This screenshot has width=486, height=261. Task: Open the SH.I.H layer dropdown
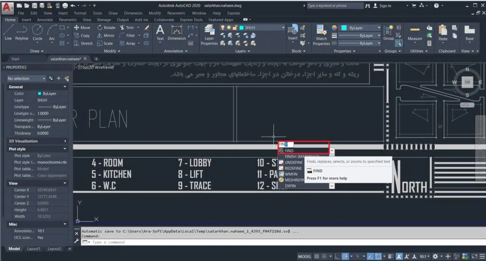(263, 28)
